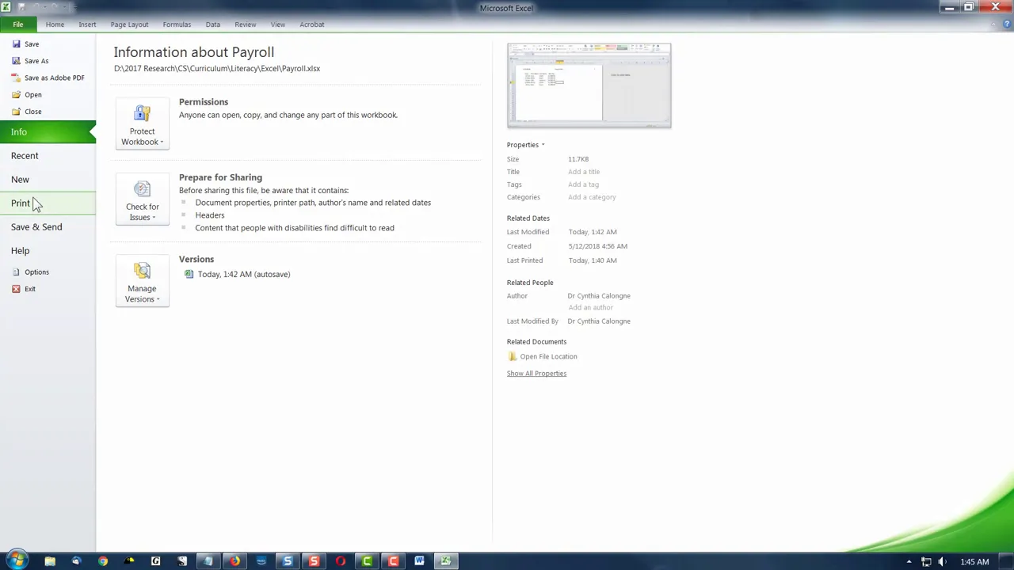Select the File tab
Image resolution: width=1014 pixels, height=570 pixels.
pos(17,25)
